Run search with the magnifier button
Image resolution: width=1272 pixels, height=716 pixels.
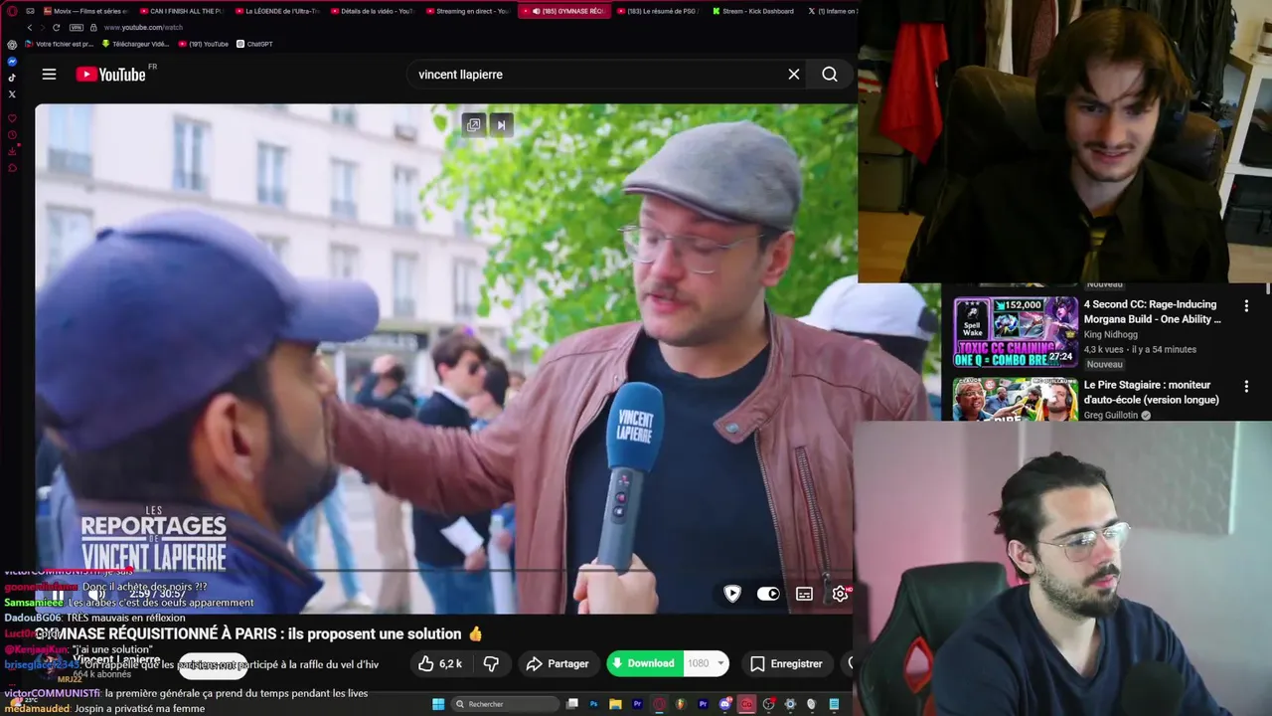(x=830, y=75)
